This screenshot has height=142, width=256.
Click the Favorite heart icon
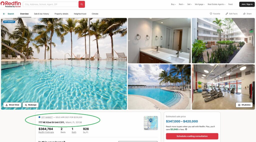point(211,14)
